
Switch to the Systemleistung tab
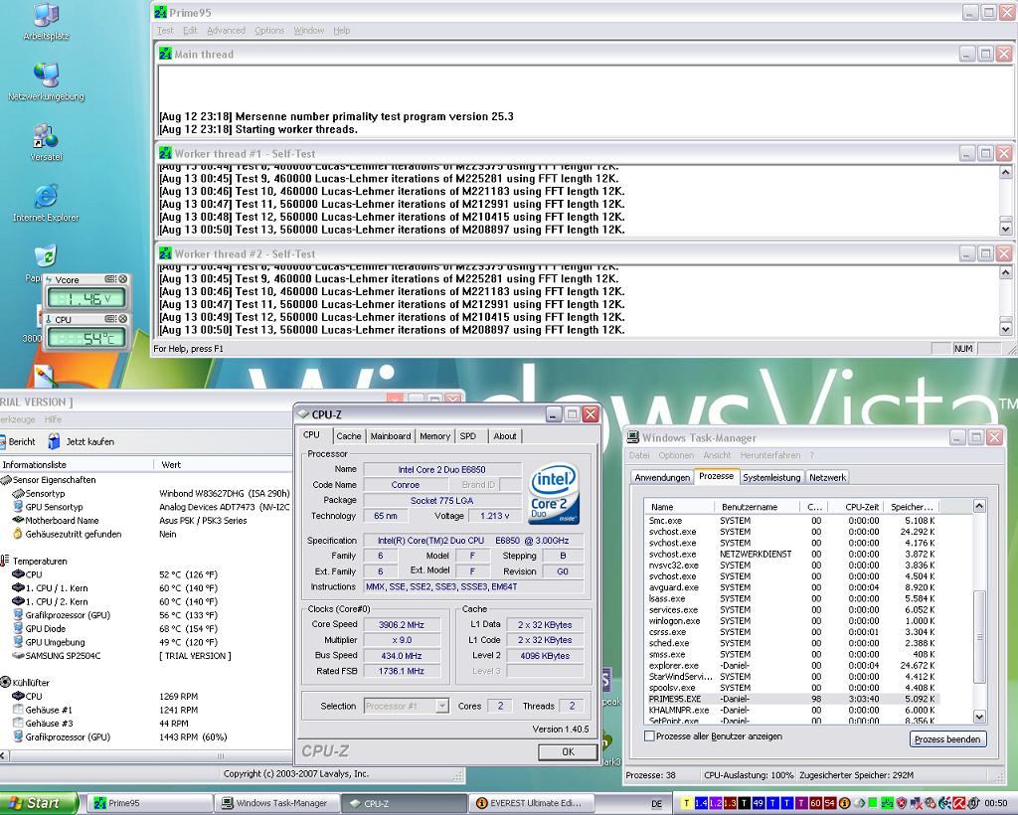[x=771, y=478]
